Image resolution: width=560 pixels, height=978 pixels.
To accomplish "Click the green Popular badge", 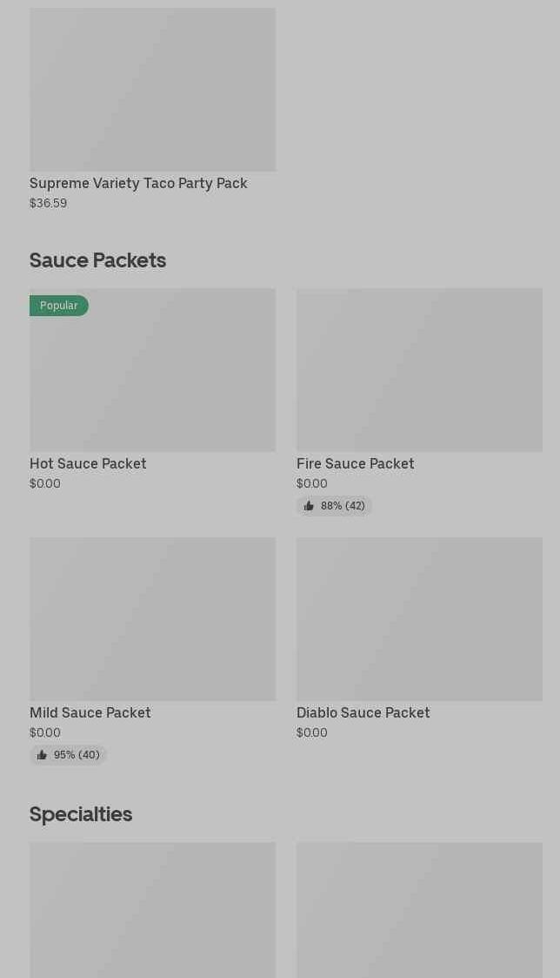I will pyautogui.click(x=58, y=306).
